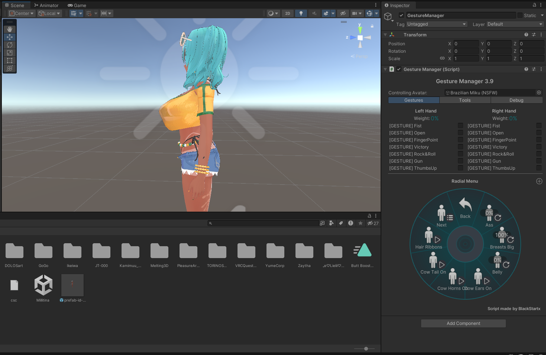546x355 pixels.
Task: Select the Rect transform tool
Action: 10,60
